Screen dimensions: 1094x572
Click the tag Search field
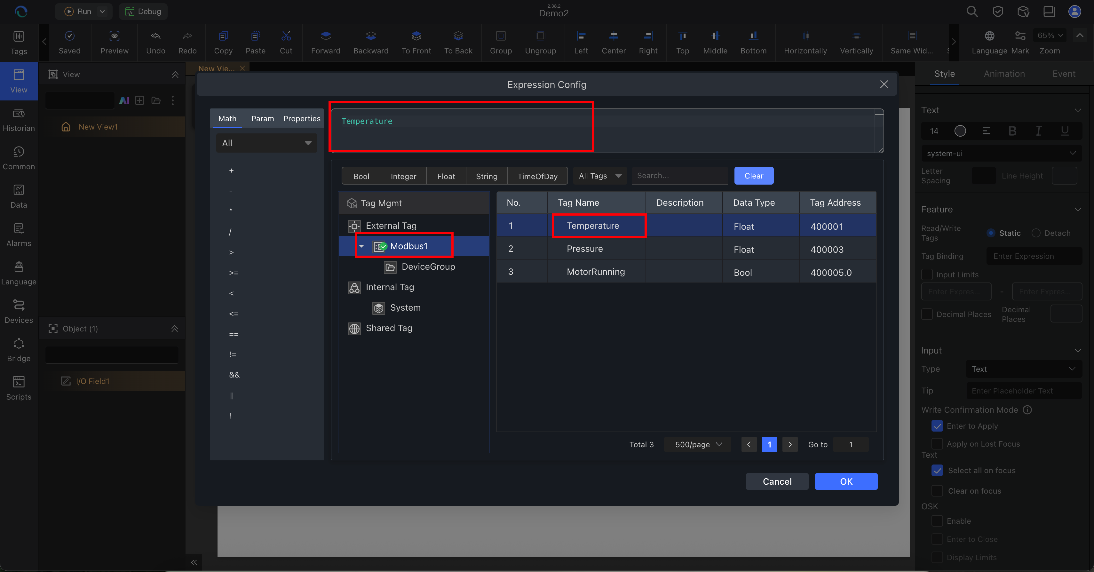[679, 176]
